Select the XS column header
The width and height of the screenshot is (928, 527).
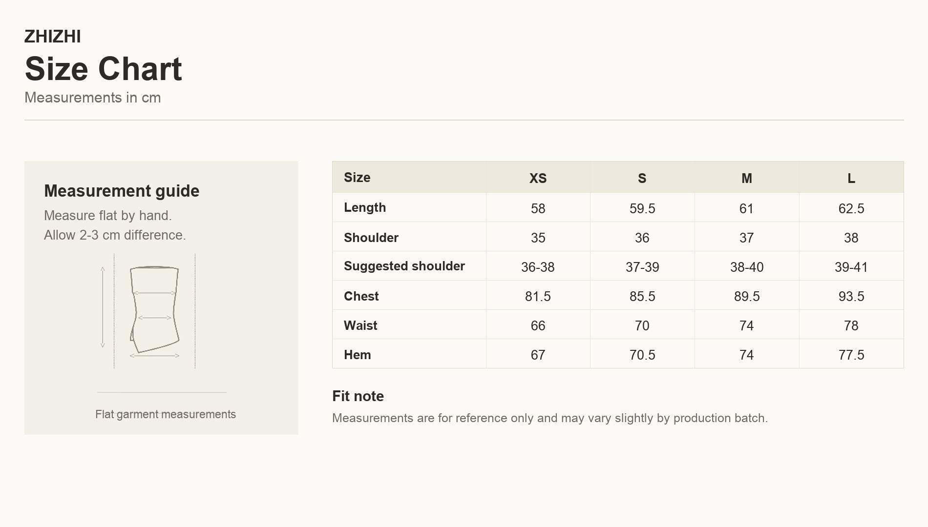tap(538, 178)
